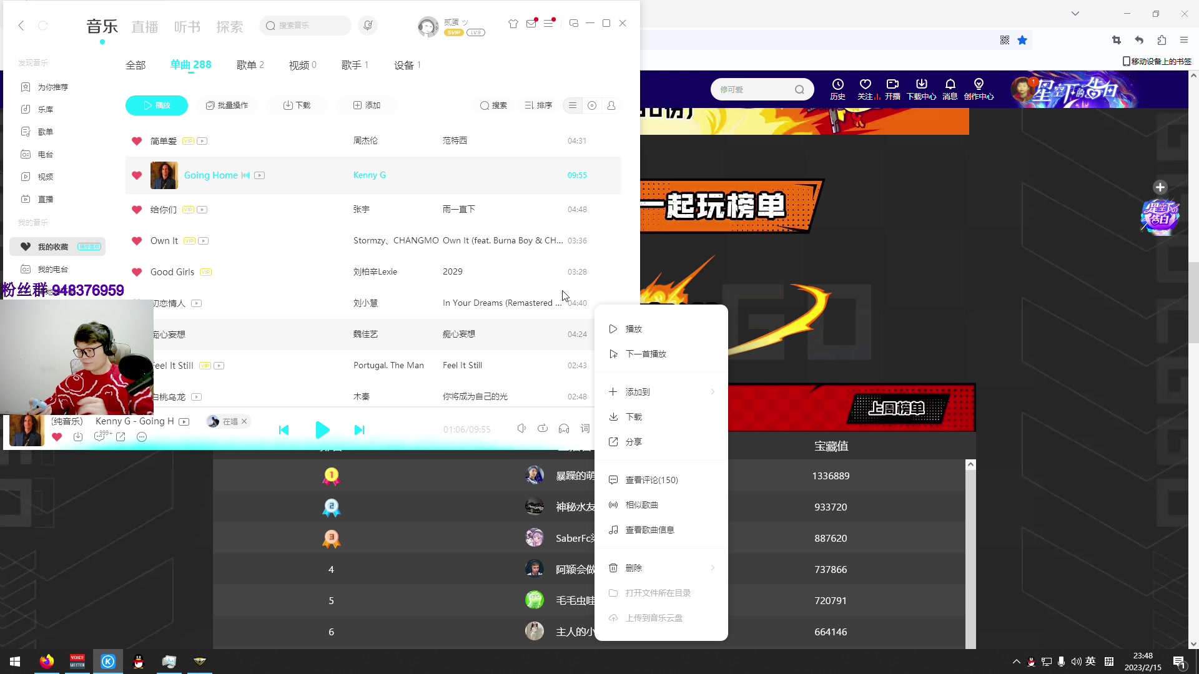Expand 添加到 submenu in context menu

pos(661,392)
